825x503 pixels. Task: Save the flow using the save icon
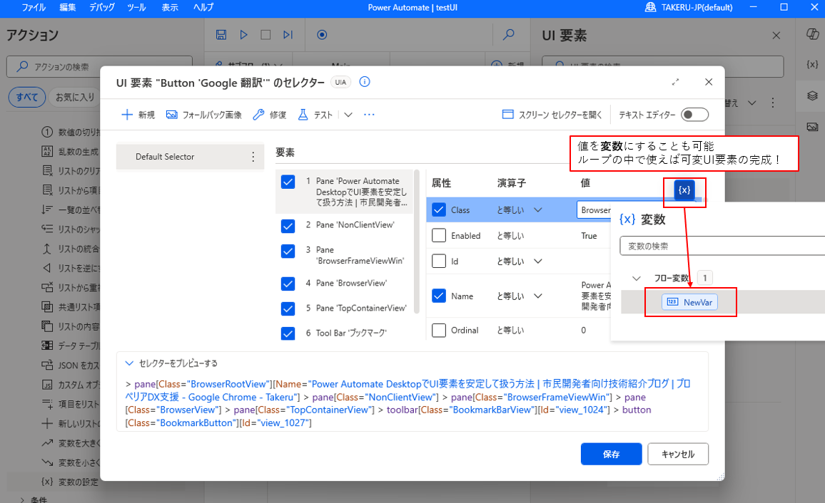point(221,34)
